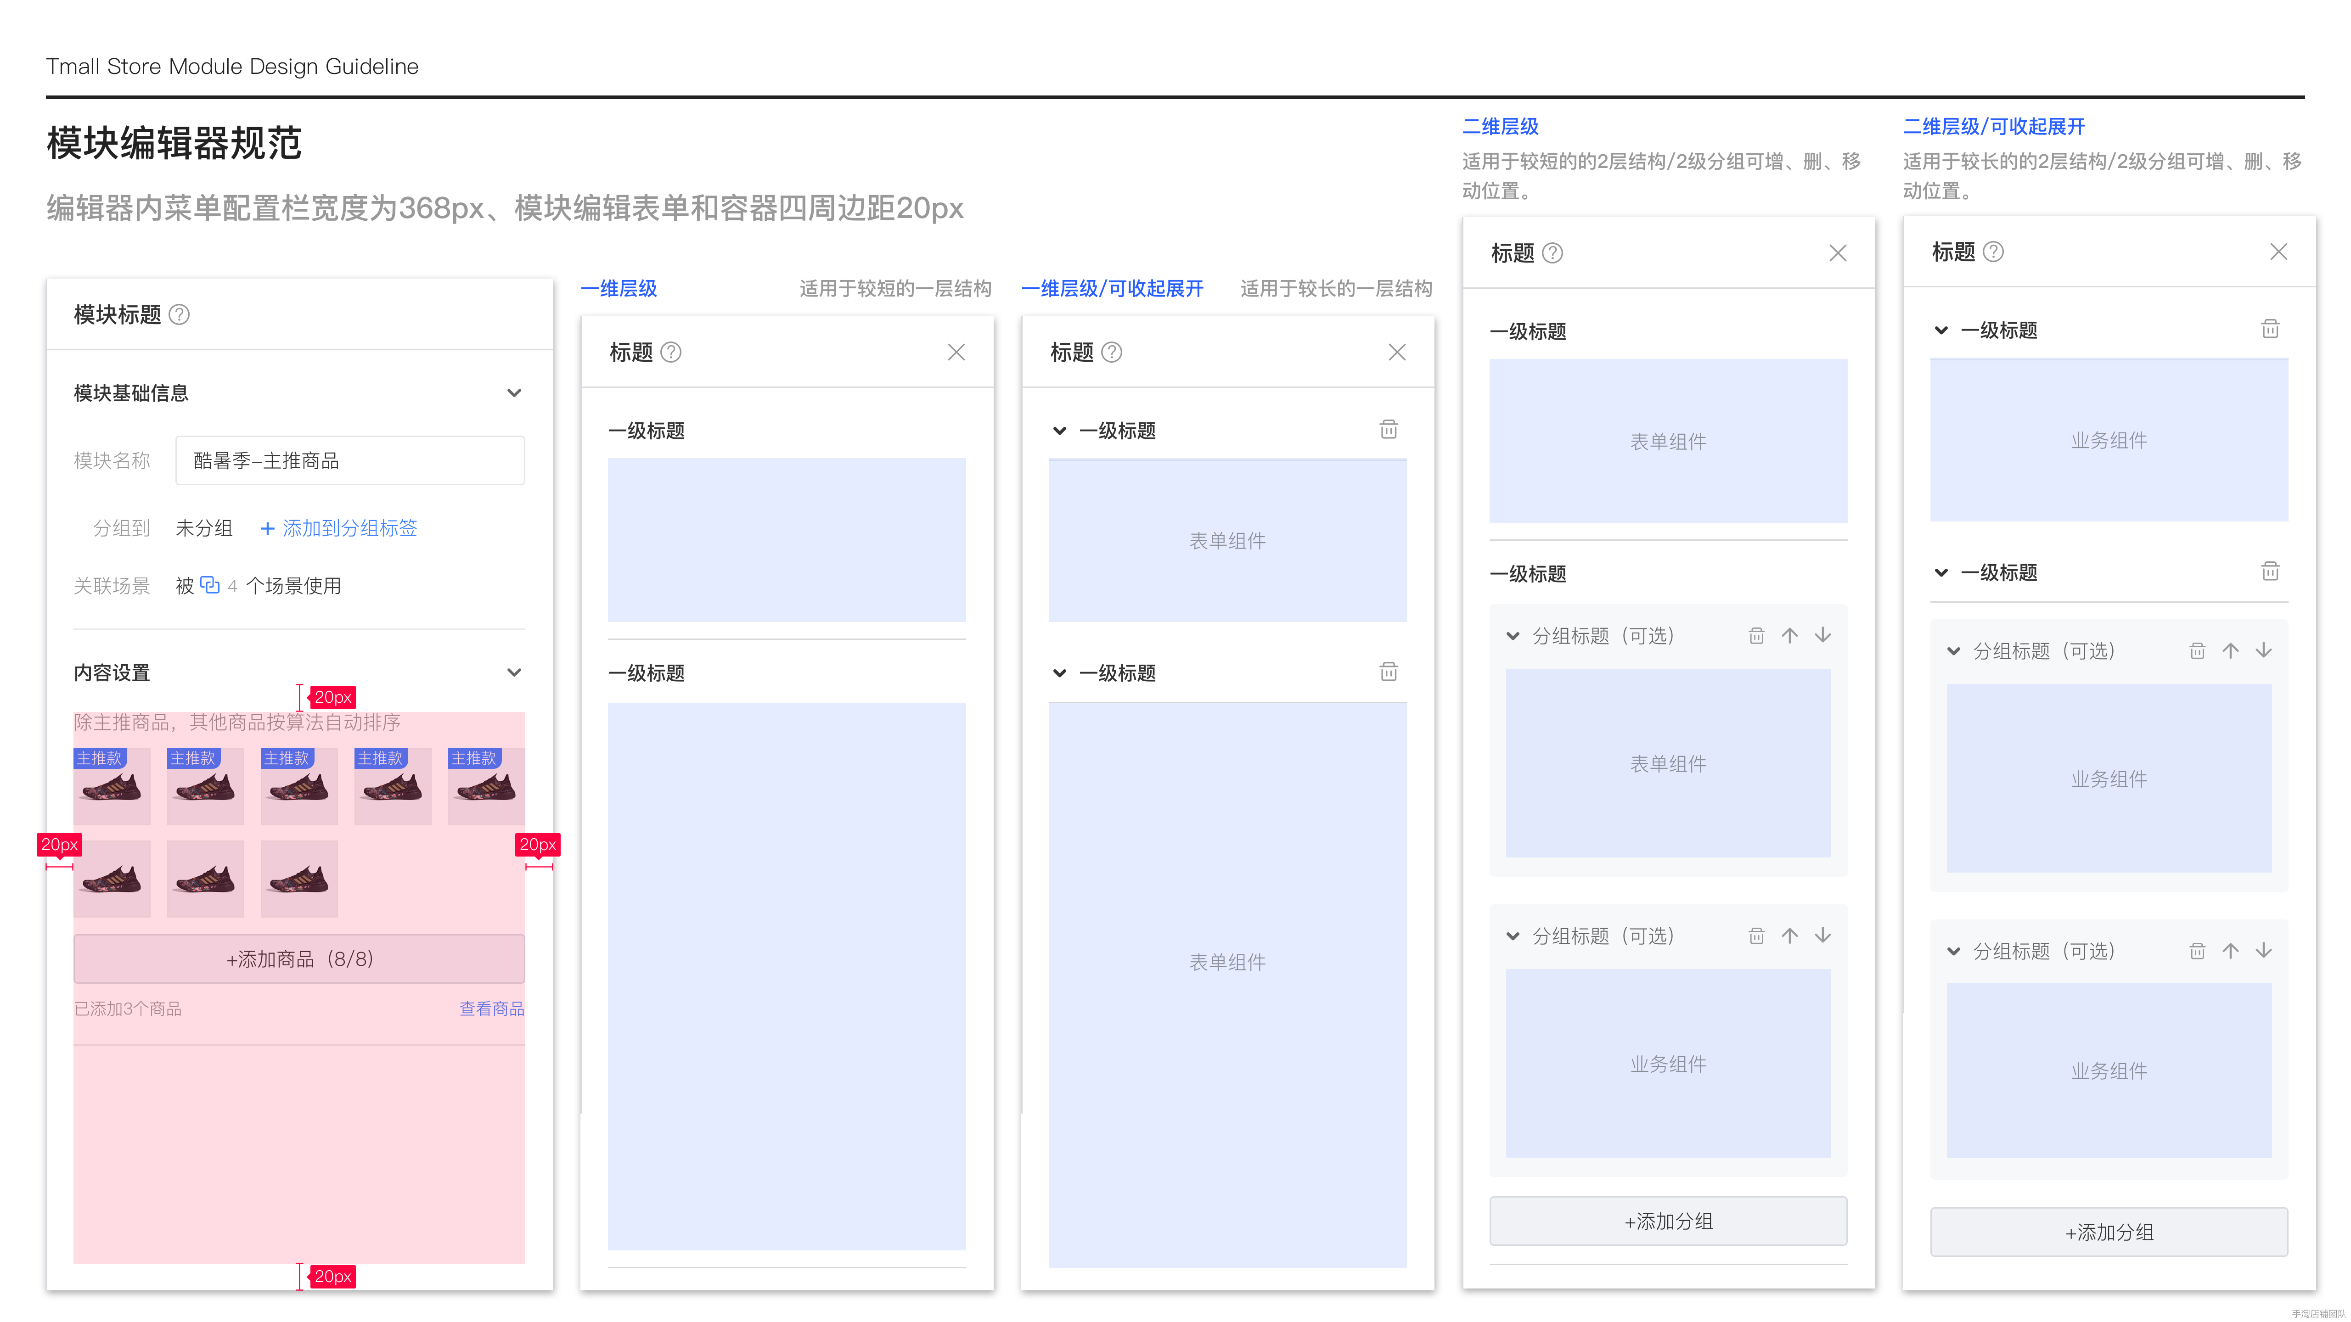
Task: Collapse the 模块基础信息 section
Action: click(x=514, y=393)
